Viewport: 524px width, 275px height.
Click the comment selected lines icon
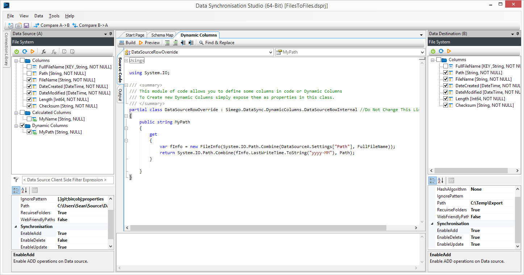(167, 43)
